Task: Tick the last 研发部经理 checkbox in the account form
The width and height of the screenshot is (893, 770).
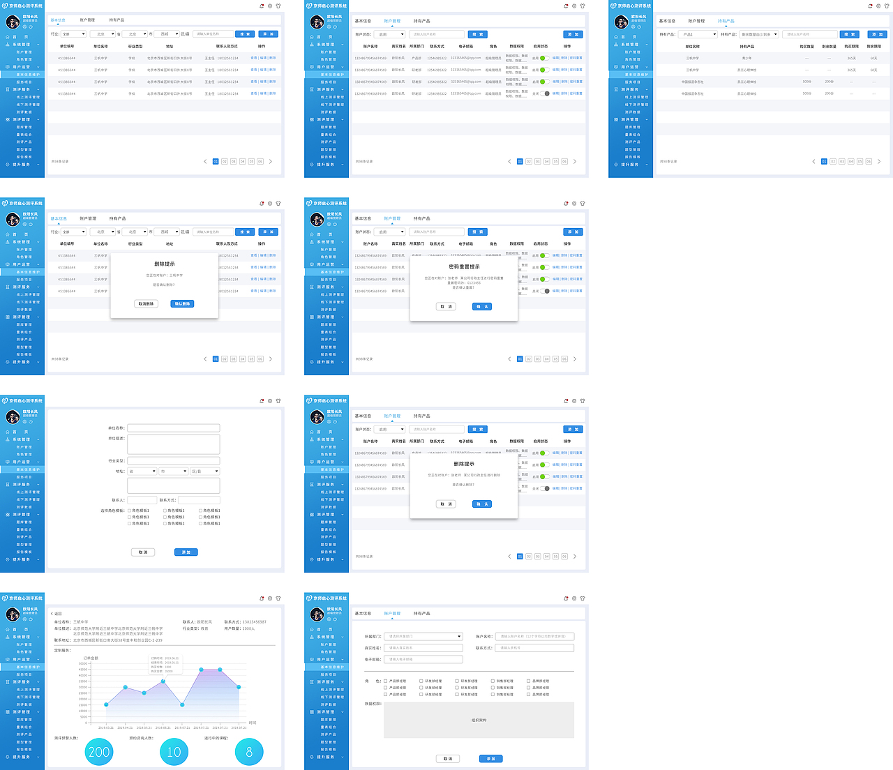Action: pos(457,695)
